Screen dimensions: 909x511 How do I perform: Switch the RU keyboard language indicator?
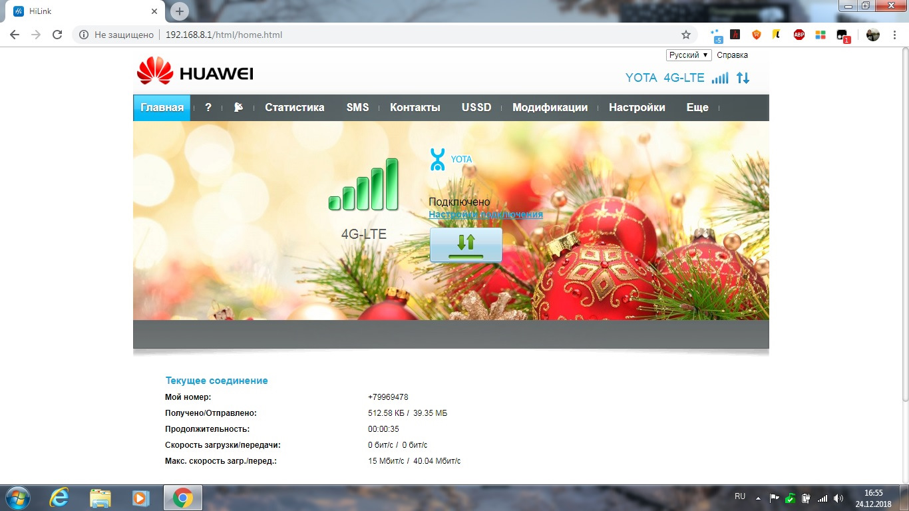(x=740, y=496)
